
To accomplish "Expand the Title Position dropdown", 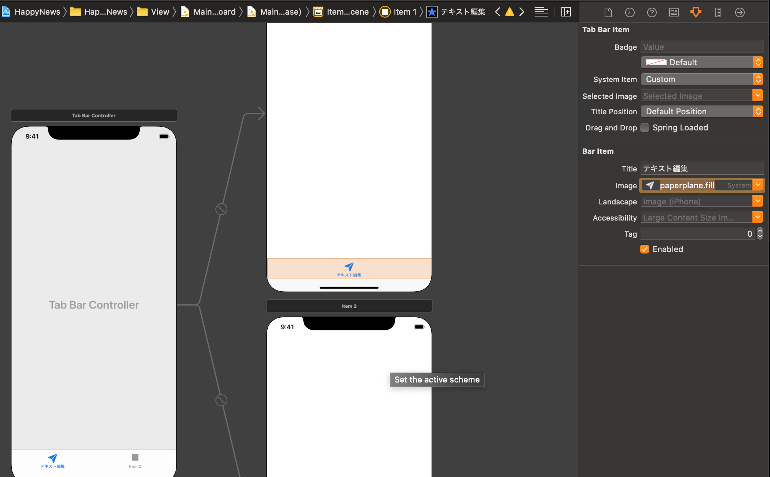I will [x=701, y=111].
